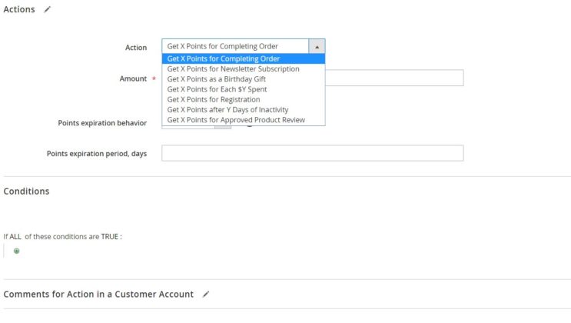Collapse the Action dropdown using its arrow
This screenshot has width=571, height=323.
pos(317,46)
